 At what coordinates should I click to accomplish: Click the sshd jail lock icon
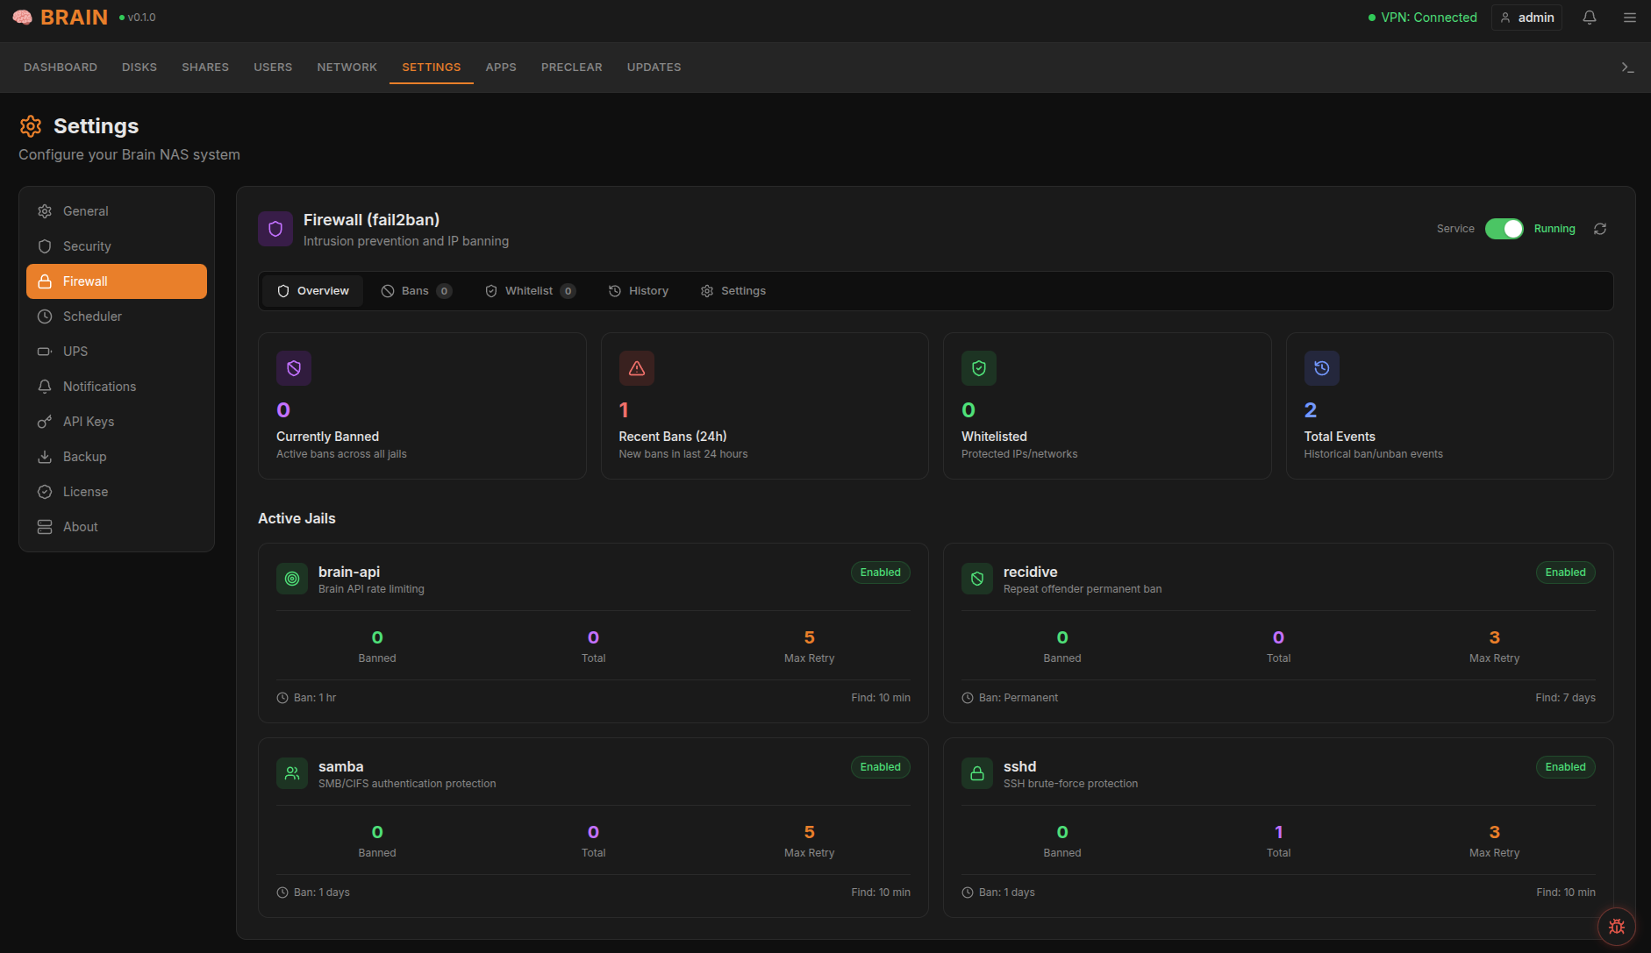(977, 773)
